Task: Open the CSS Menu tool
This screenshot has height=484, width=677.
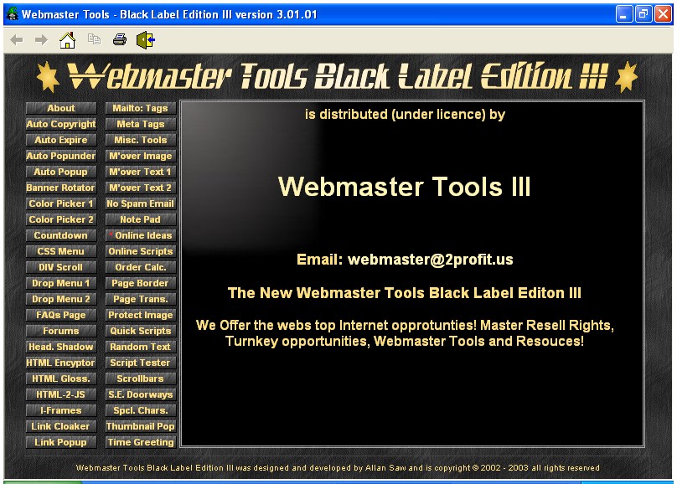Action: coord(61,251)
